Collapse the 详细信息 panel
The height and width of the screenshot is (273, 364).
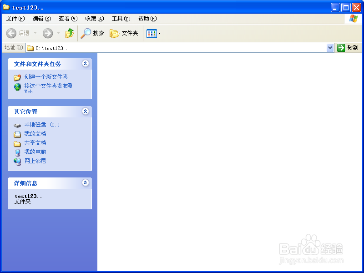click(x=85, y=183)
